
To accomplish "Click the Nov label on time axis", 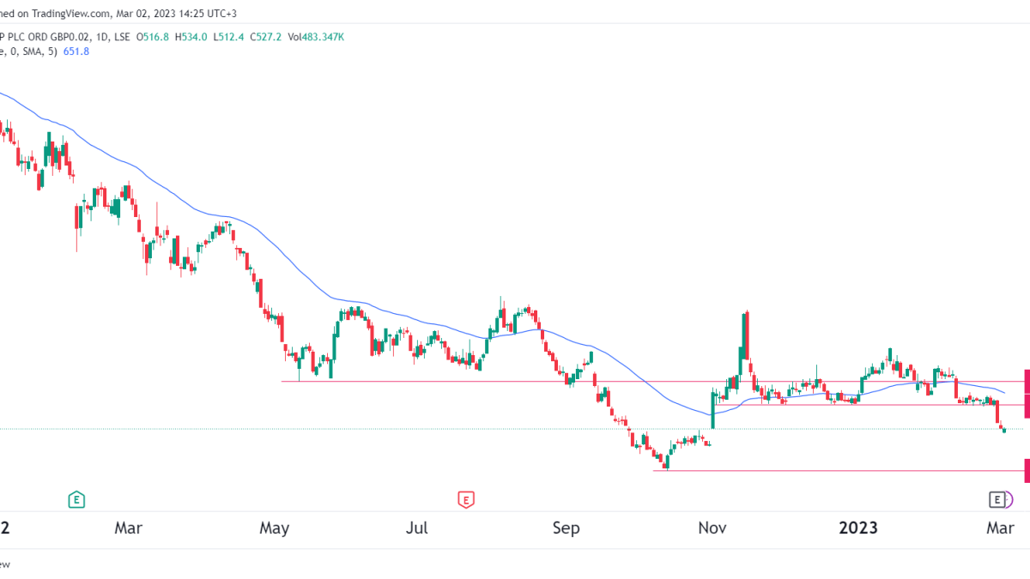I will [710, 528].
